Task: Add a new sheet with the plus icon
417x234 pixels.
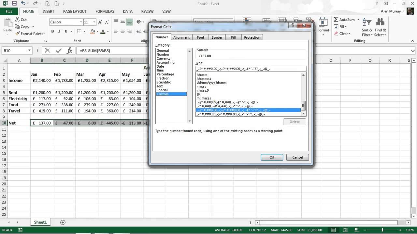Action: [x=63, y=222]
